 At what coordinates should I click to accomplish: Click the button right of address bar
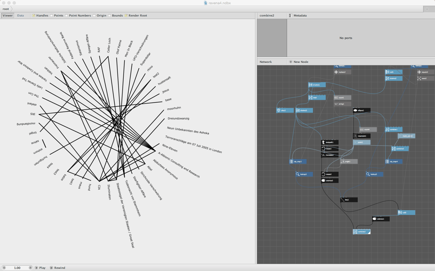427,9
